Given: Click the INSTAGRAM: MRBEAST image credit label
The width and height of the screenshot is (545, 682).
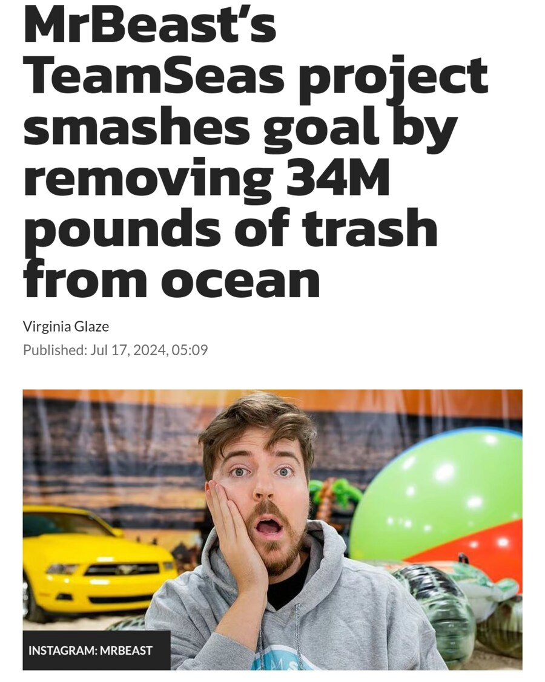Looking at the screenshot, I should coord(91,651).
